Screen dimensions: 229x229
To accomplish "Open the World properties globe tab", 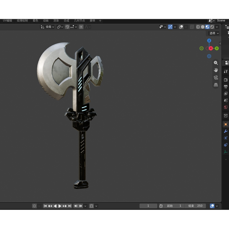I will tap(226, 107).
